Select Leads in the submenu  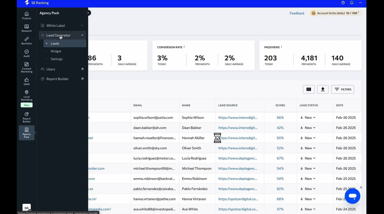tap(65, 43)
